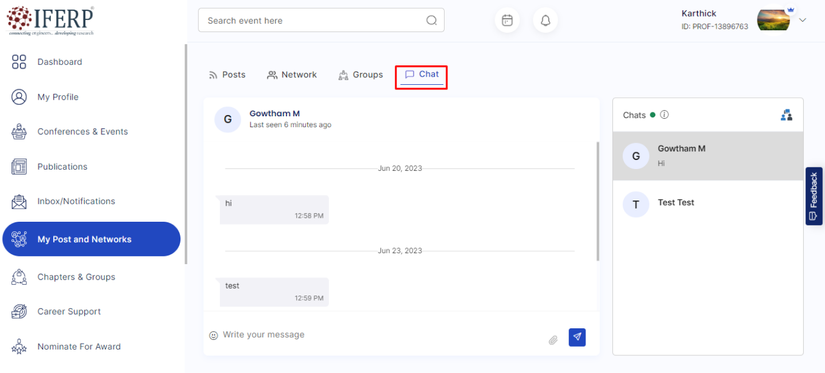
Task: Click the info icon beside Chats
Action: tap(664, 115)
